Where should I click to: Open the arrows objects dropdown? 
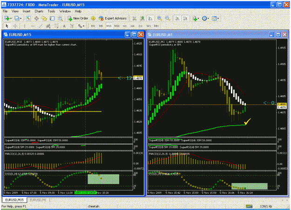pos(81,26)
